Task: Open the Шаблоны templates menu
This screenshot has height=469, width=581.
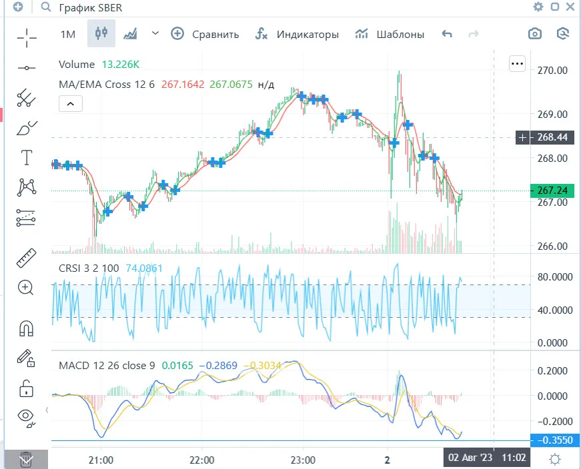Action: 390,35
